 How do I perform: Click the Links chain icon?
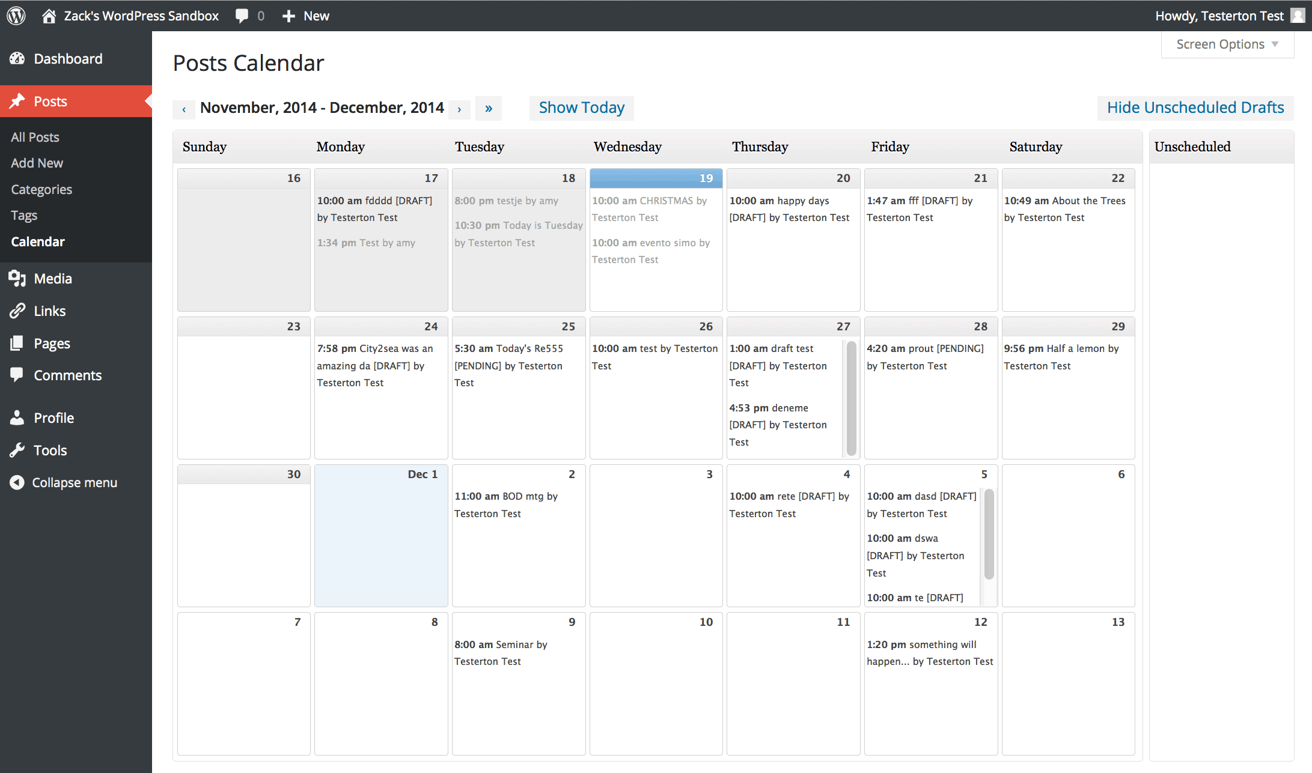[x=18, y=311]
